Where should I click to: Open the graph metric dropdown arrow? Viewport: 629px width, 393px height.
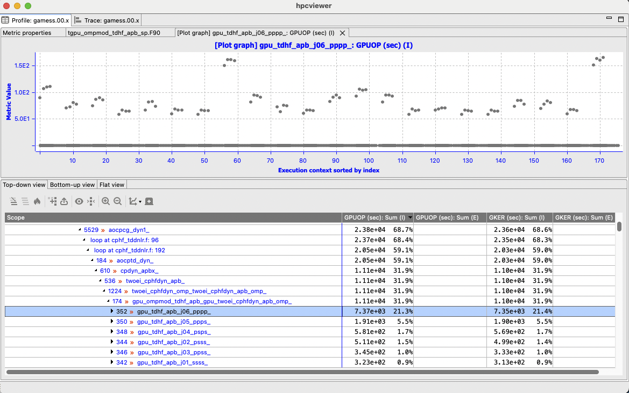(x=139, y=201)
